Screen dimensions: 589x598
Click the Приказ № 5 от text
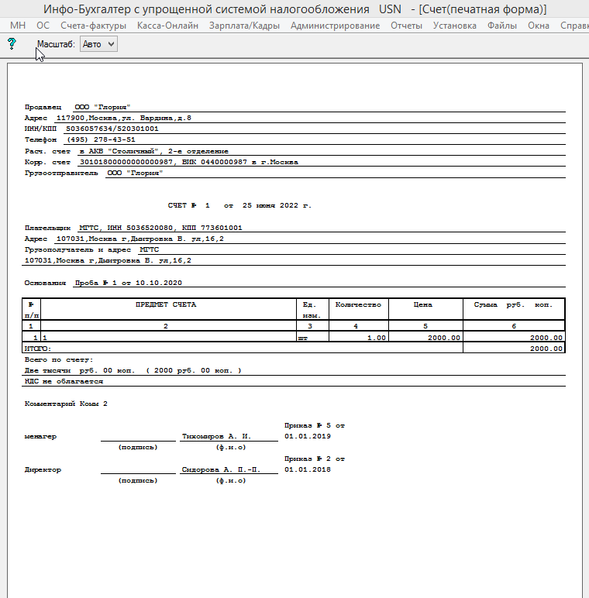(x=315, y=425)
